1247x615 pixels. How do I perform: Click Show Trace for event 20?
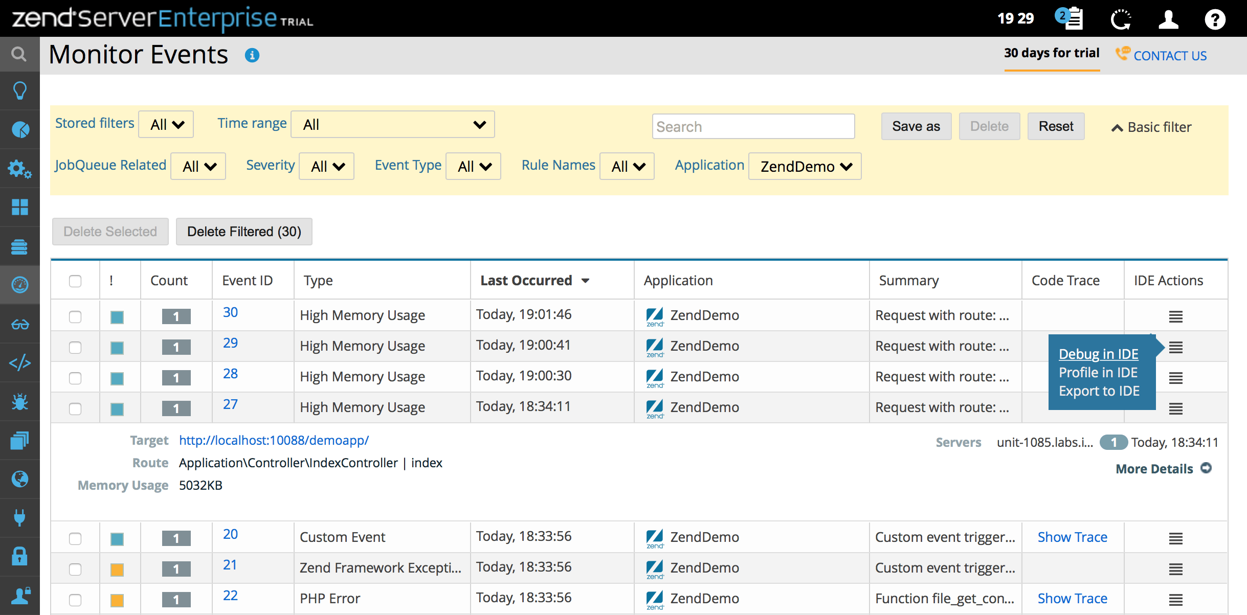click(x=1072, y=537)
